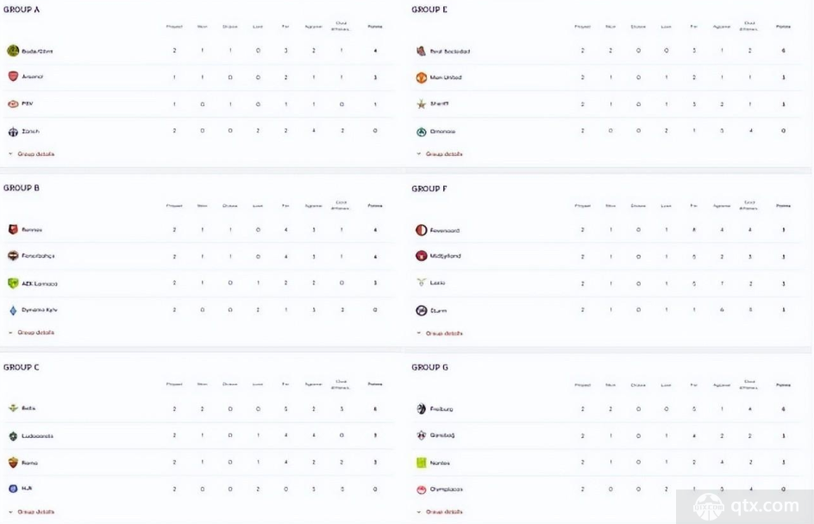814x524 pixels.
Task: Click the Points column header in Group A
Action: click(x=375, y=27)
